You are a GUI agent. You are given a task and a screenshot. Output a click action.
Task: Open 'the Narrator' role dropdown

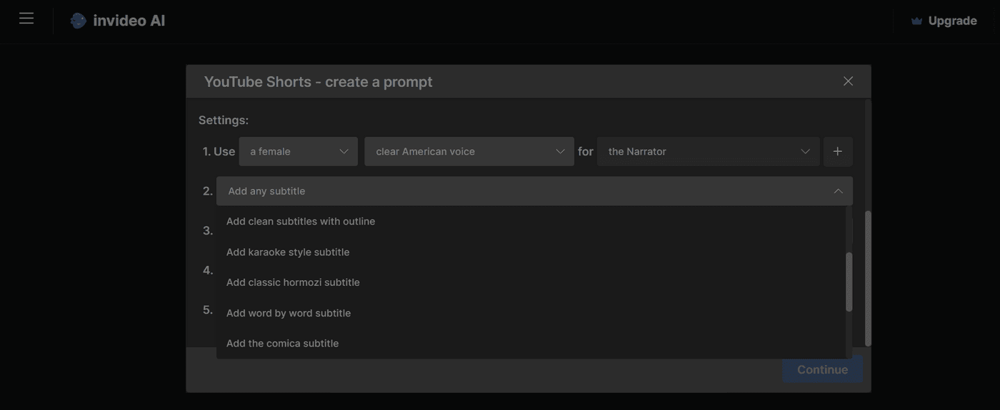pos(709,151)
